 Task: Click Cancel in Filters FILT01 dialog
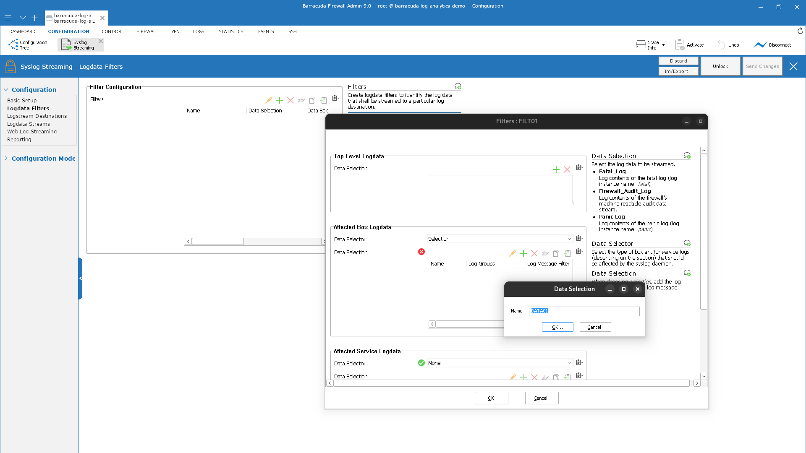pos(542,398)
